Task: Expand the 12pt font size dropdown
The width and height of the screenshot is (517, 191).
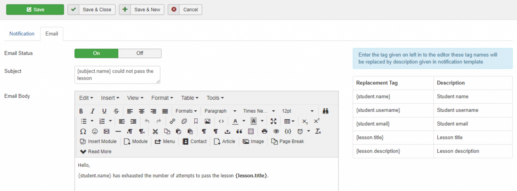Action: point(297,111)
